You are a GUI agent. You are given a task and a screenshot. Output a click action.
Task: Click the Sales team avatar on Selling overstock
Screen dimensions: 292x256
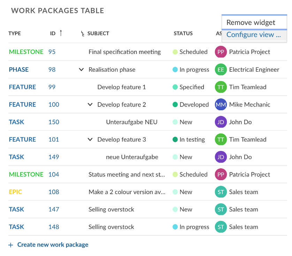(x=220, y=209)
